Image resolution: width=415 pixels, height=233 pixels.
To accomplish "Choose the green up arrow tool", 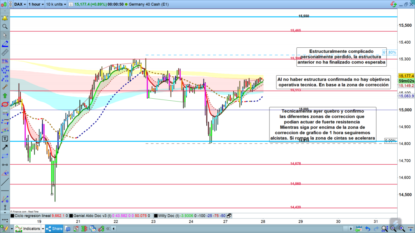I will pos(5,95).
